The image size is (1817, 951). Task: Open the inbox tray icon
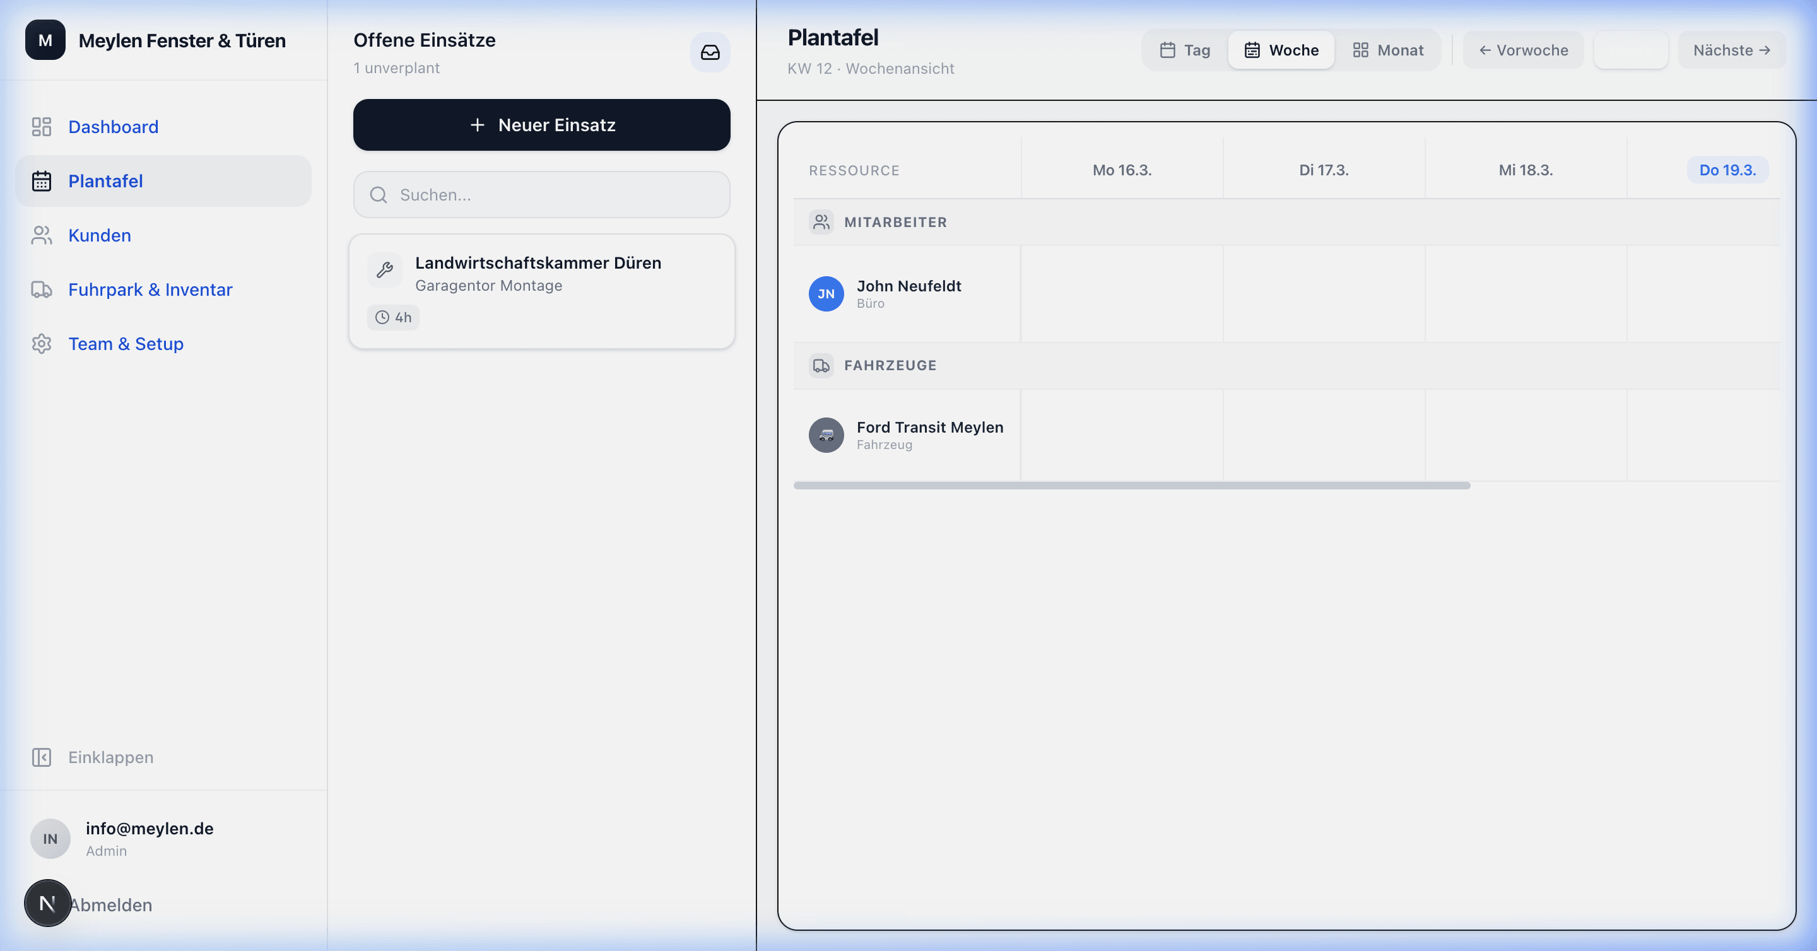[710, 52]
